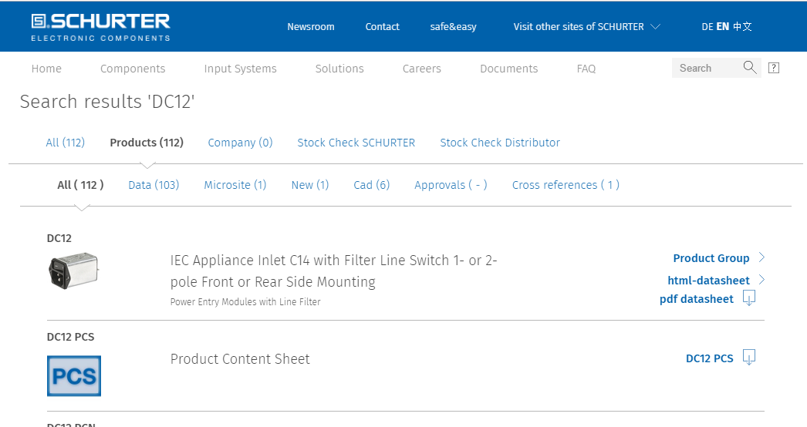Open the Documents menu
807x427 pixels.
[x=509, y=69]
